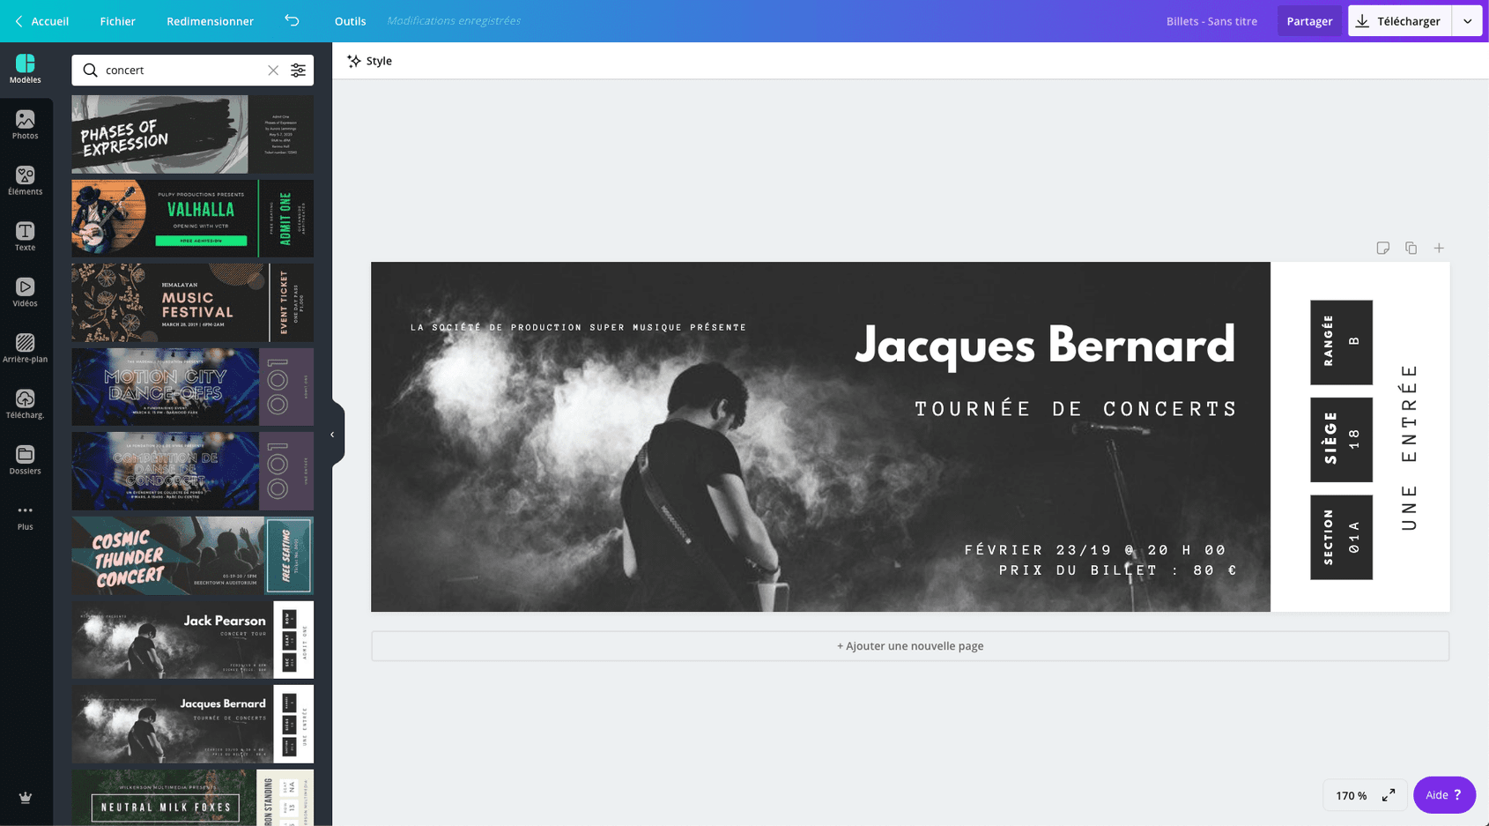Clear the concert search text

273,71
